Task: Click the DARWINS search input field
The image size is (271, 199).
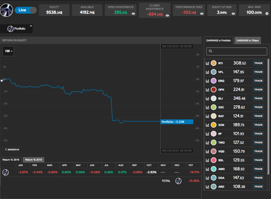Action: (238, 52)
